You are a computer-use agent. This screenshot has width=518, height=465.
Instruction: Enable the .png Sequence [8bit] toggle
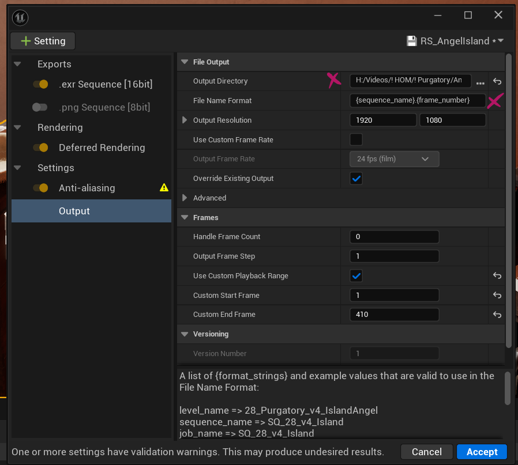[40, 107]
